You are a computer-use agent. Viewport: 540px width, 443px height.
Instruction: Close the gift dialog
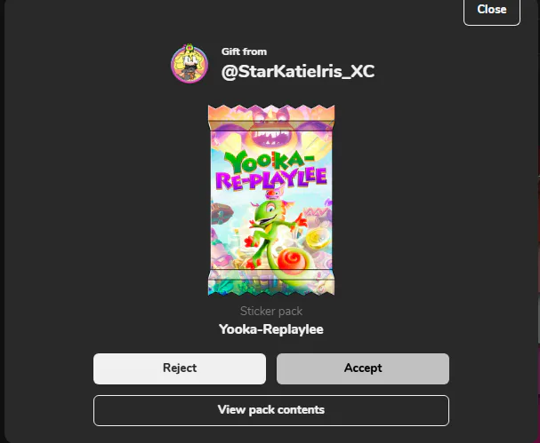(x=492, y=10)
